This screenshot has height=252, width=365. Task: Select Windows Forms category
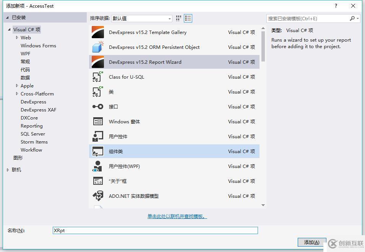(38, 45)
